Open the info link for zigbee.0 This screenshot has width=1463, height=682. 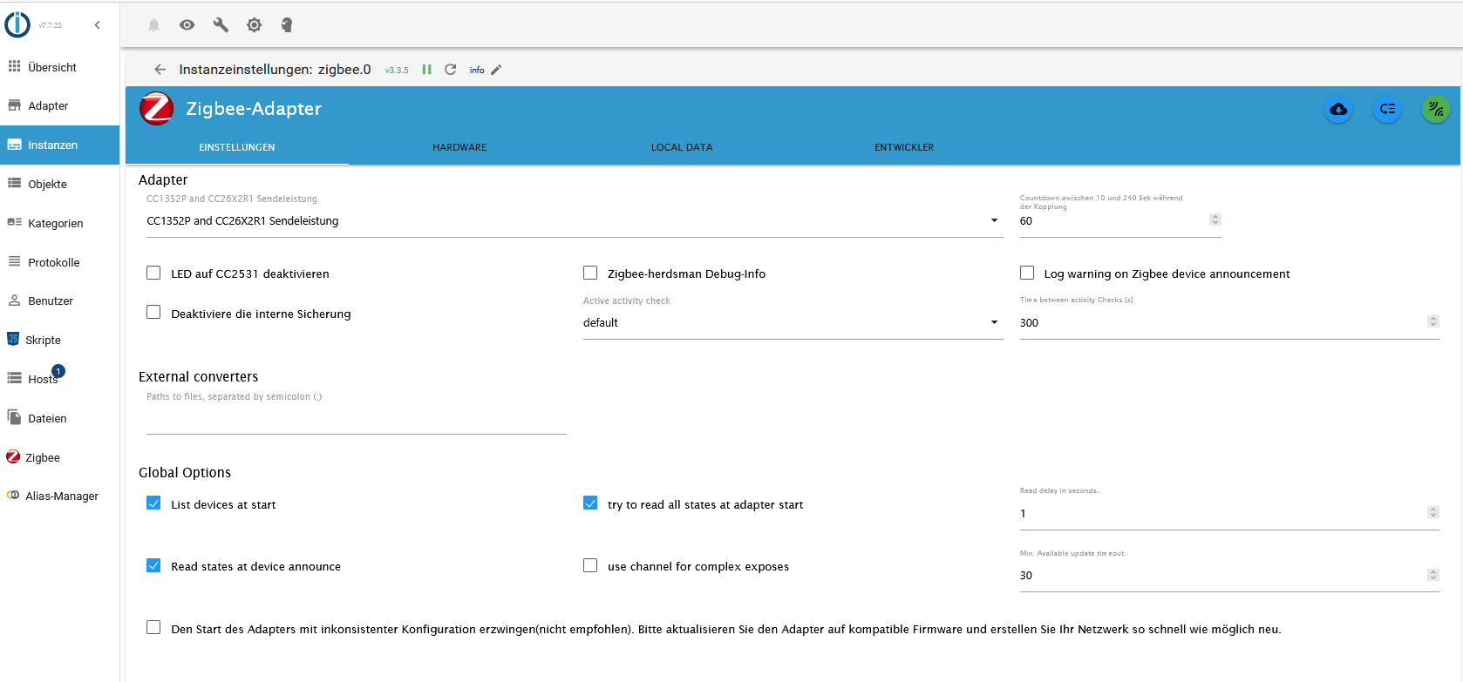click(477, 71)
